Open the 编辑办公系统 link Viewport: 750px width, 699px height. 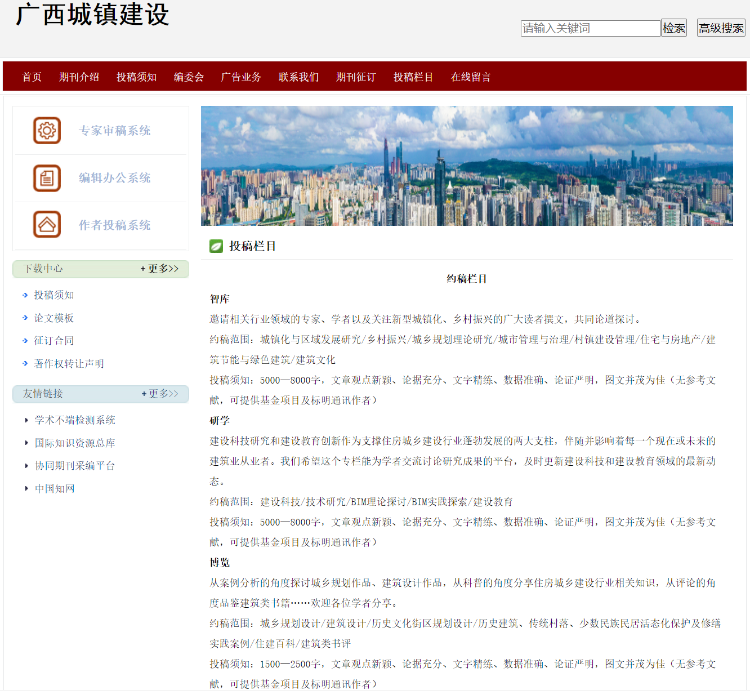[115, 178]
